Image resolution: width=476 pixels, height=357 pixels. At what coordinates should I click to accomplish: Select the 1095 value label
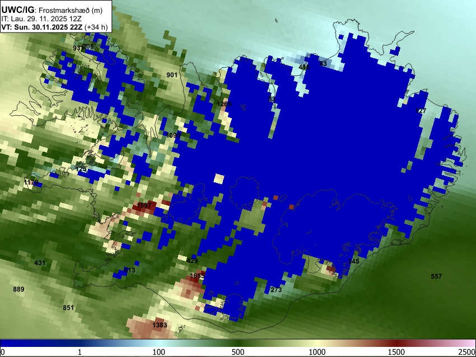[174, 135]
